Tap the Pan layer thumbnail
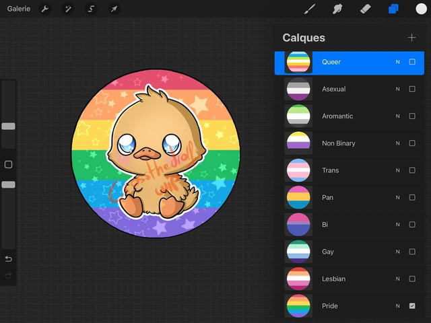The width and height of the screenshot is (431, 323). click(x=298, y=197)
